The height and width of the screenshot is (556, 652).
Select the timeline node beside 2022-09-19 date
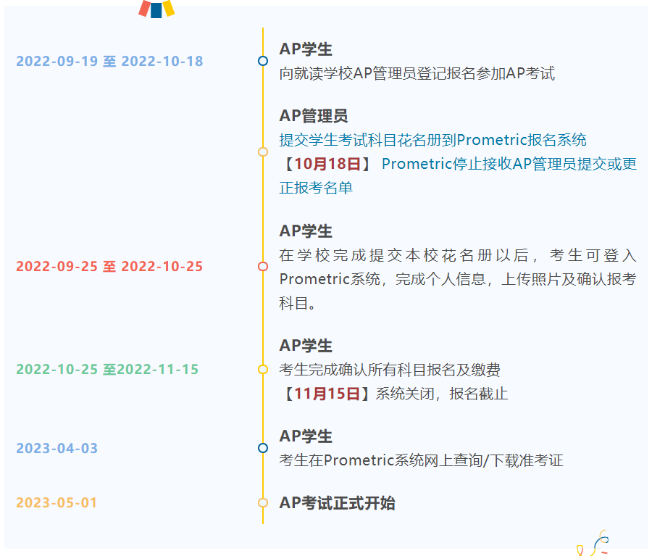262,62
